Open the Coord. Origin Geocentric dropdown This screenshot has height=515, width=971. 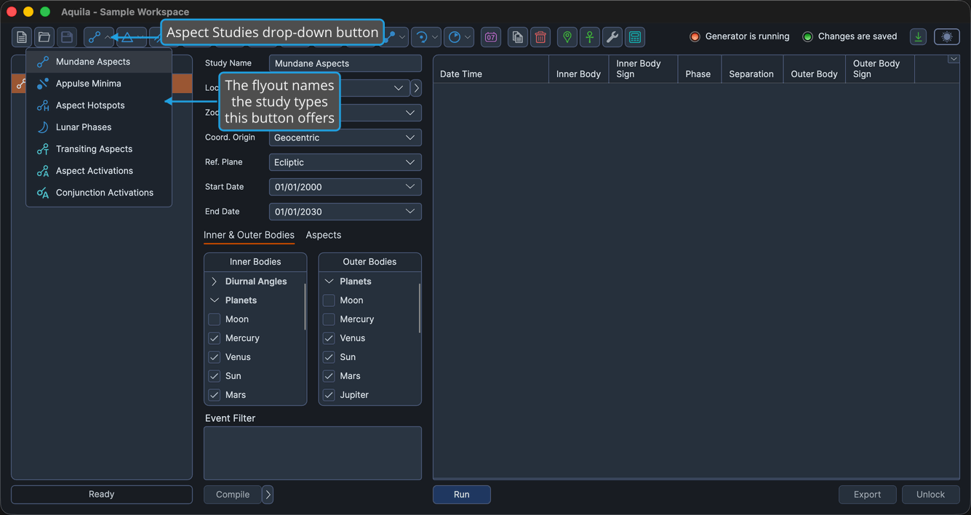345,137
